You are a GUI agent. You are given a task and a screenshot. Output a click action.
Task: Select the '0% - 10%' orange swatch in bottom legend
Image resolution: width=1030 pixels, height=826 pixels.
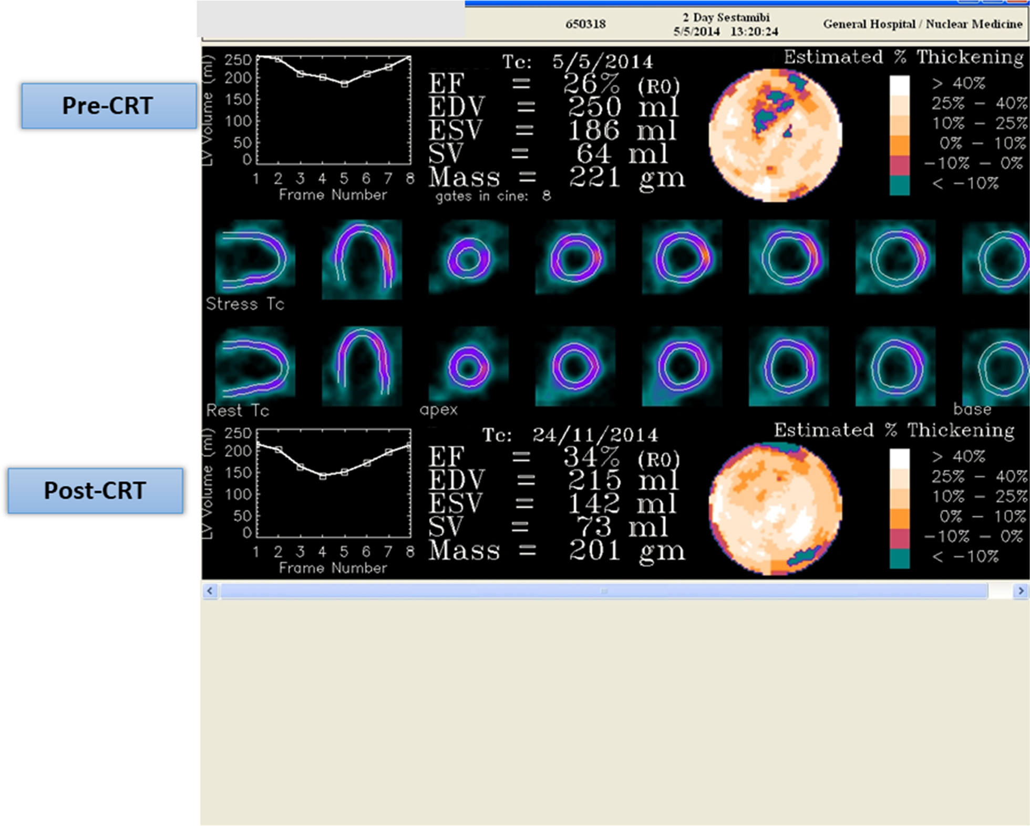[900, 518]
